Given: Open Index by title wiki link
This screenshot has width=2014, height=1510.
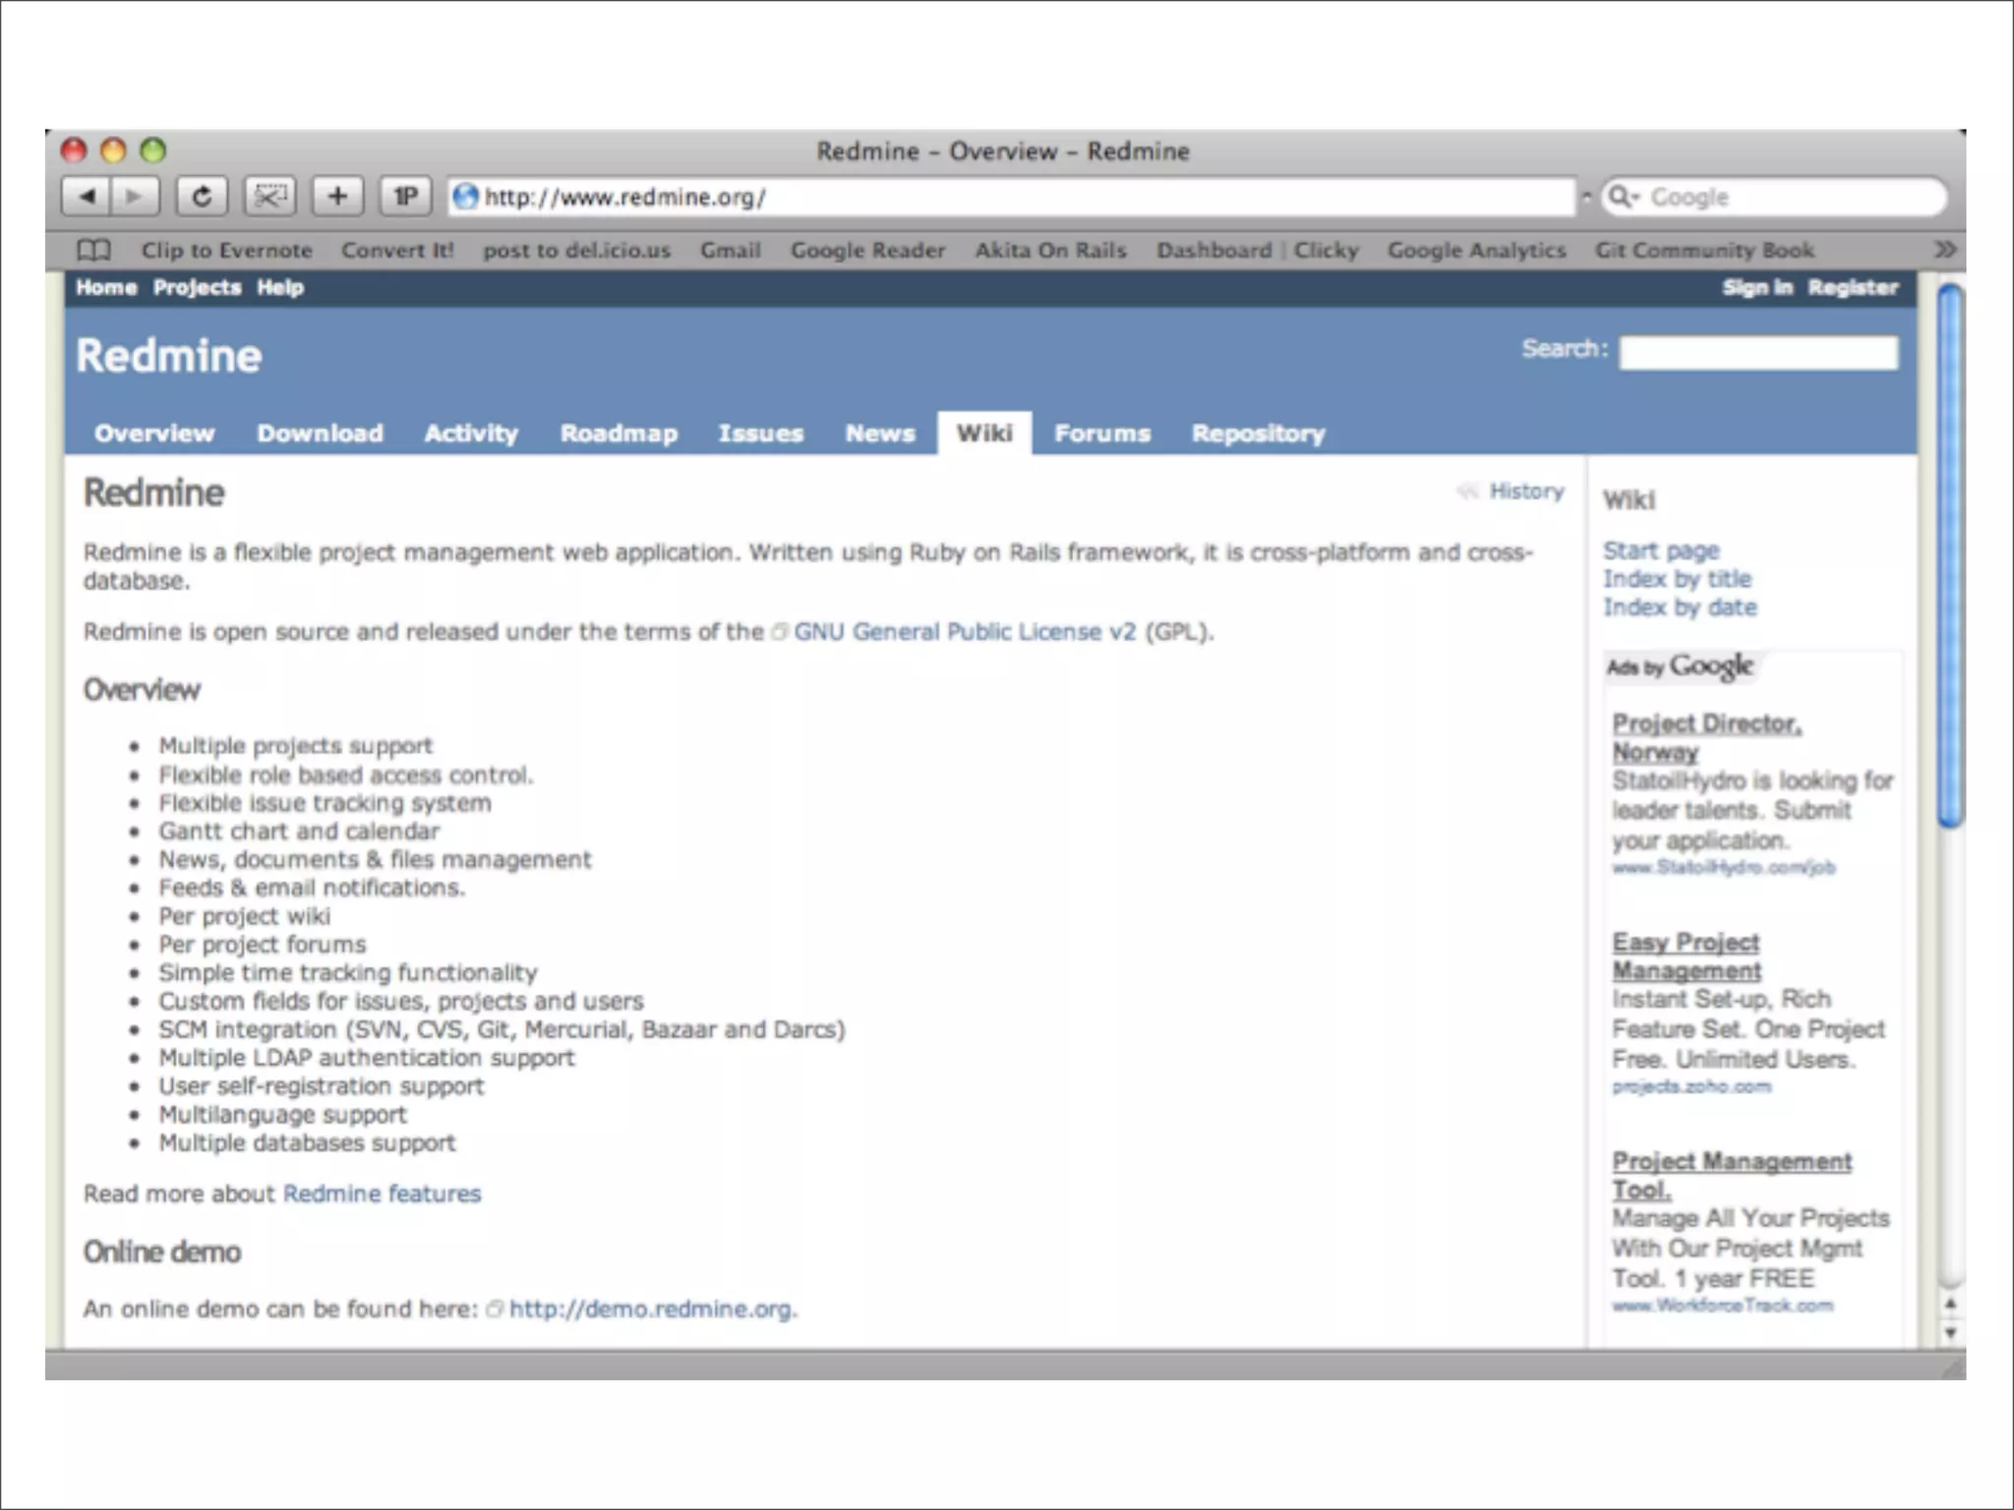Looking at the screenshot, I should point(1677,579).
